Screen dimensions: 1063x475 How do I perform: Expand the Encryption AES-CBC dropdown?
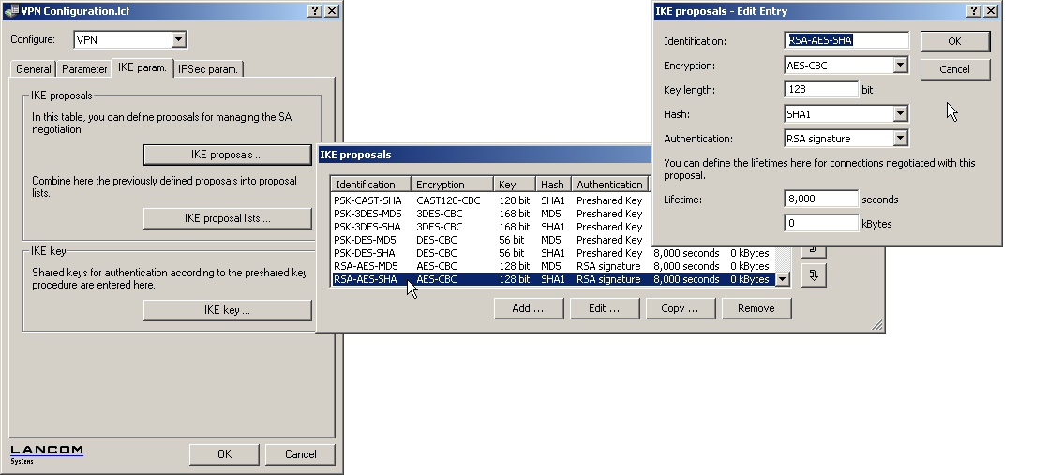[901, 66]
